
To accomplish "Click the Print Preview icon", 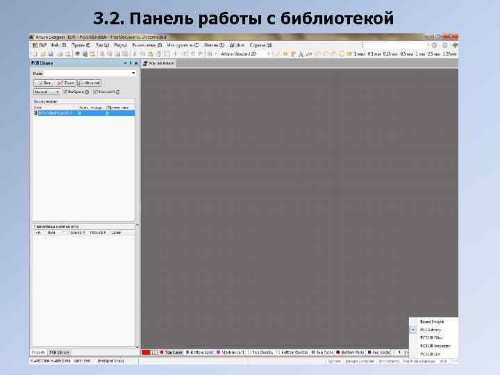I will [x=67, y=54].
